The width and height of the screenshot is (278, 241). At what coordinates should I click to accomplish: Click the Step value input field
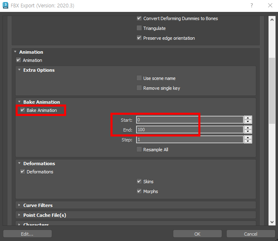tap(190, 139)
